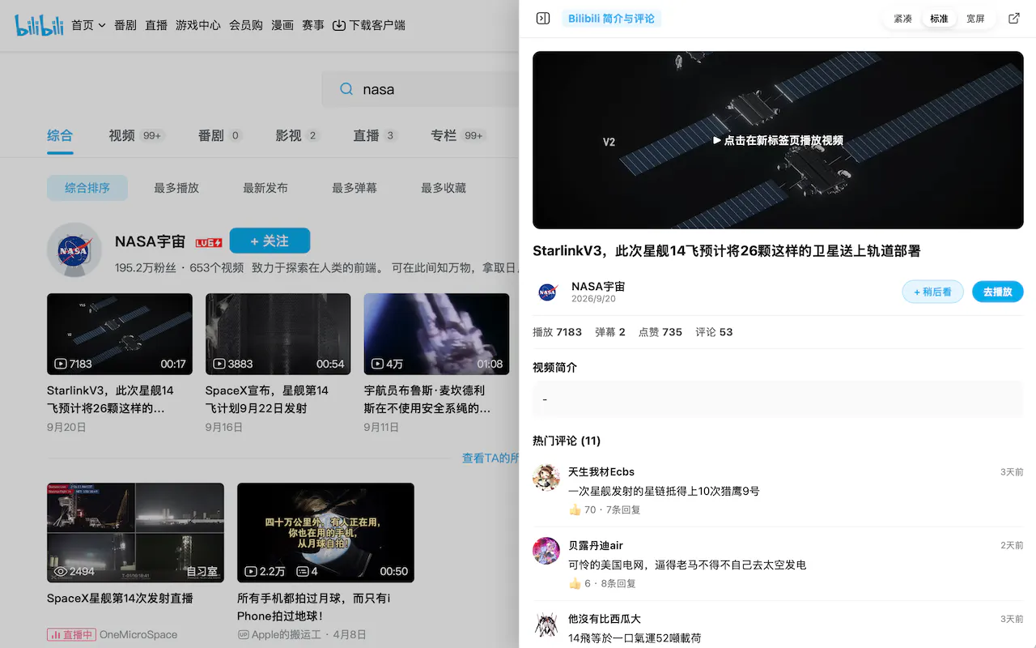Open 漫画 in top navigation
The height and width of the screenshot is (648, 1036).
click(x=282, y=25)
